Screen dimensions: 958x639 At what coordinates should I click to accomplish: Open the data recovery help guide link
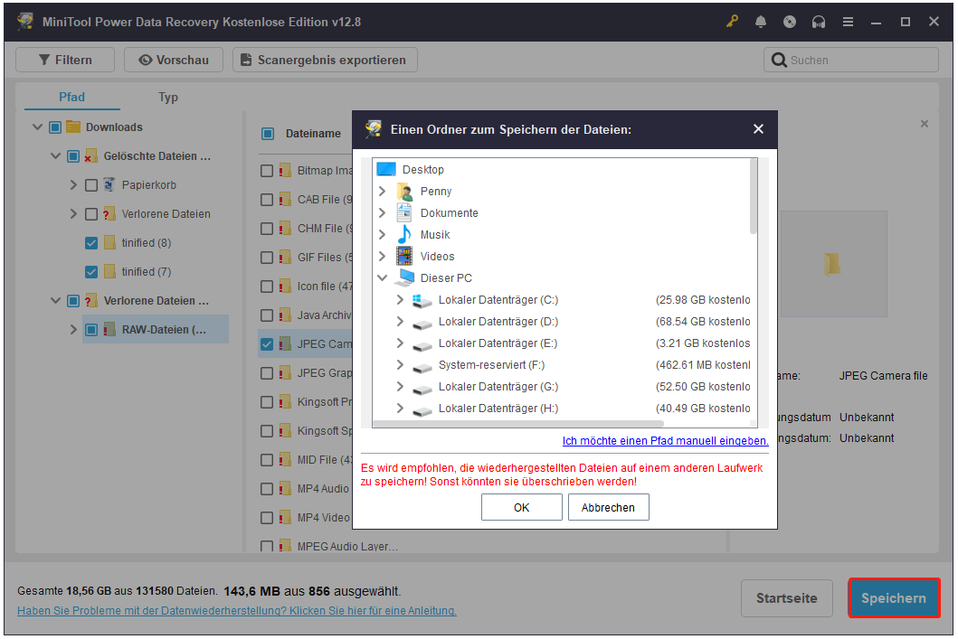(236, 610)
